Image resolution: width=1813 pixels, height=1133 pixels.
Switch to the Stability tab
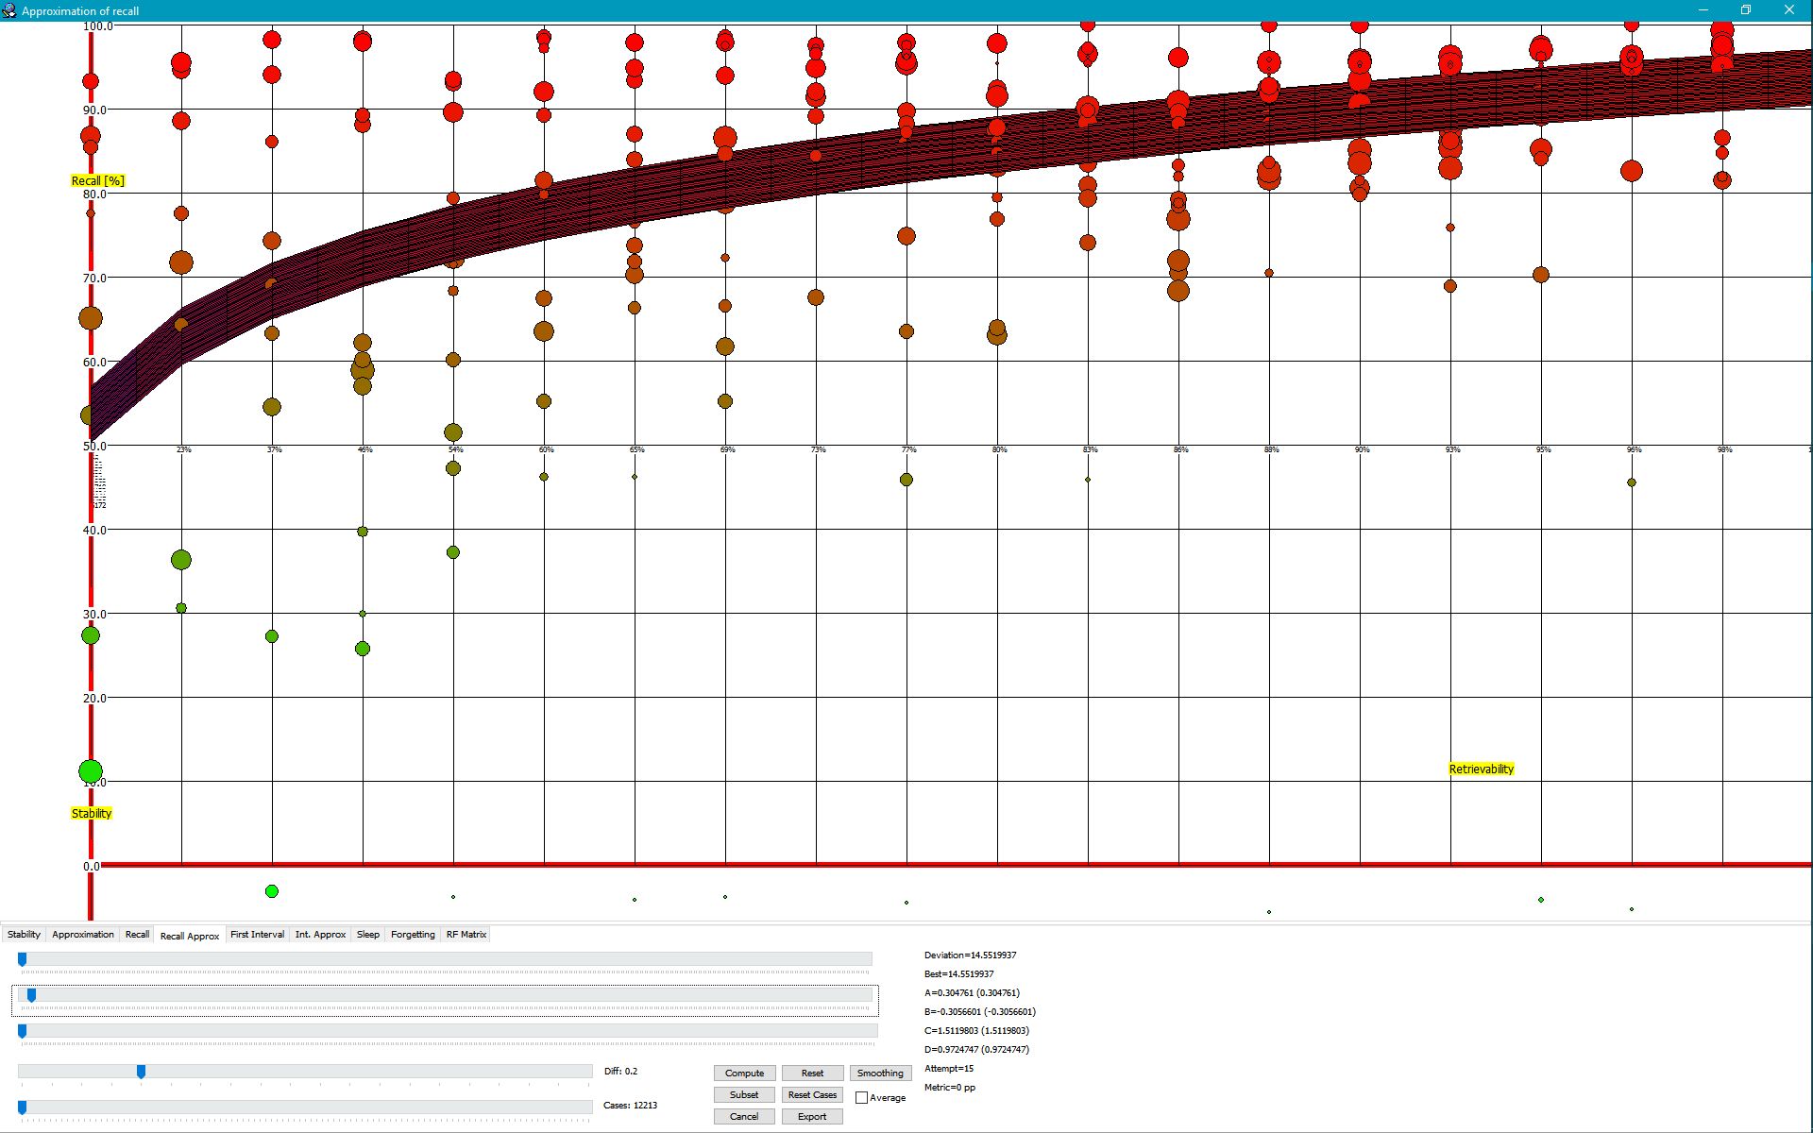[24, 935]
